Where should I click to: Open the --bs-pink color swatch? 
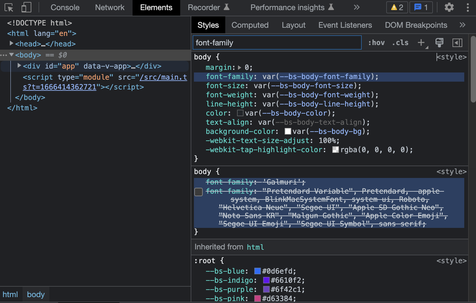click(x=258, y=298)
